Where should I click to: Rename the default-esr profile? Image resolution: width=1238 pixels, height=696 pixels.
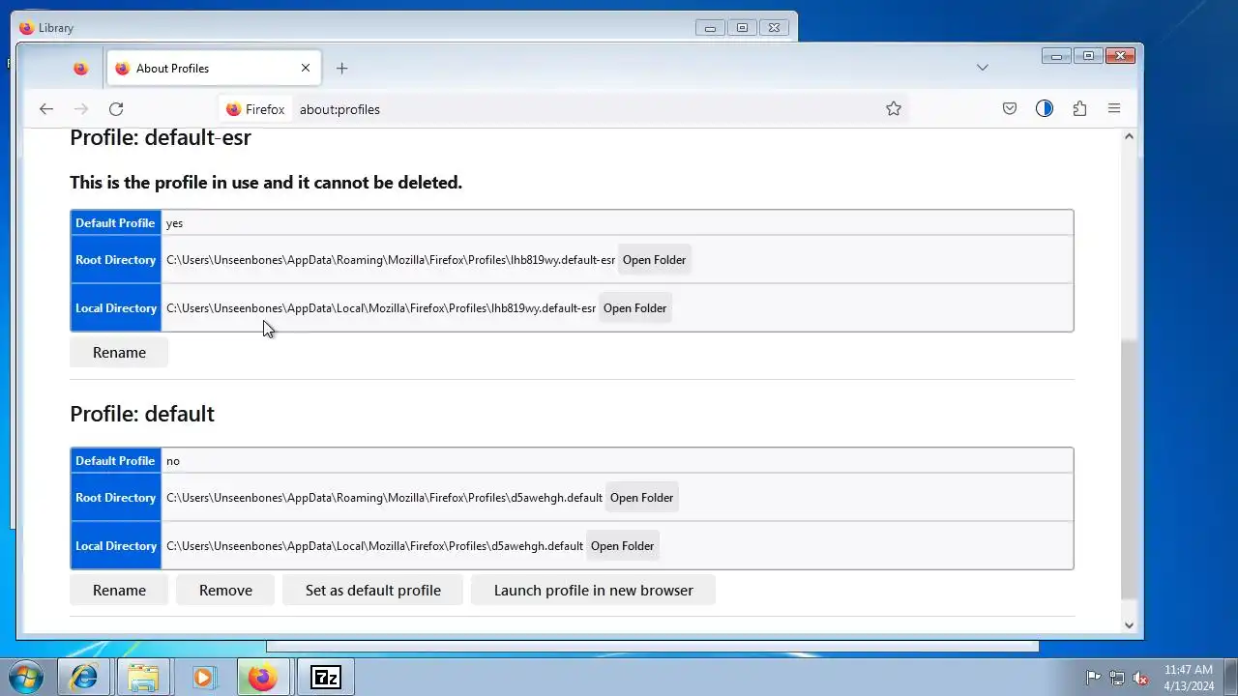pos(119,353)
